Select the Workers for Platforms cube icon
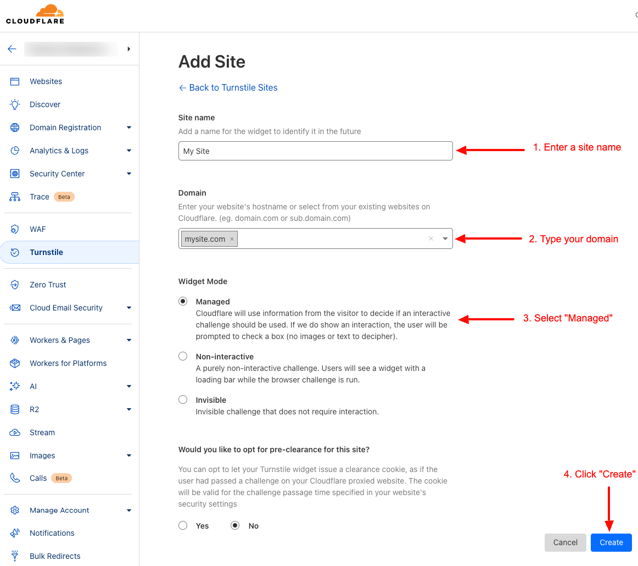 point(15,363)
